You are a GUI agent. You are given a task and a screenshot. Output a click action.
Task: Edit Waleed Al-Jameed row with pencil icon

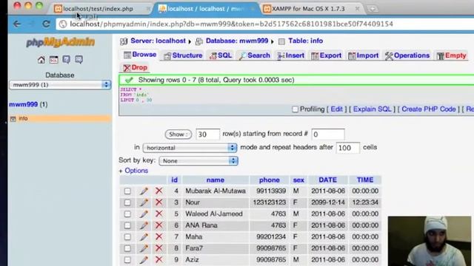[144, 214]
